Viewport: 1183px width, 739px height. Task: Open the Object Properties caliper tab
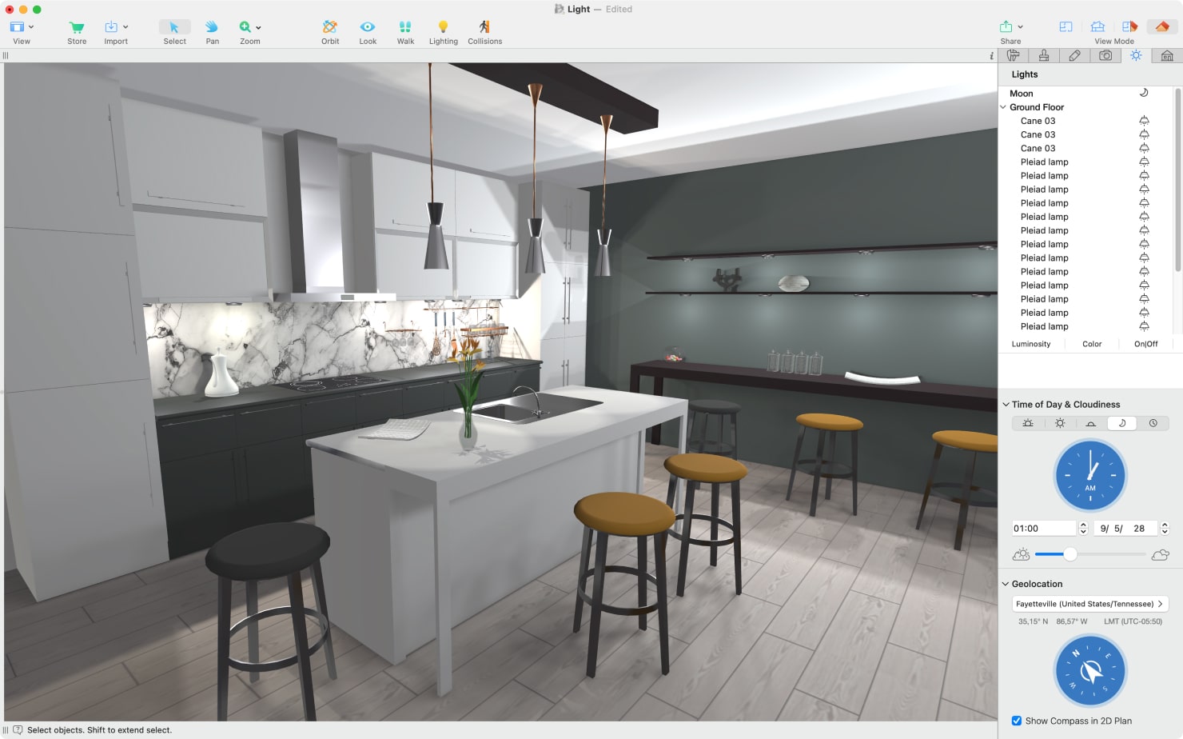1014,56
